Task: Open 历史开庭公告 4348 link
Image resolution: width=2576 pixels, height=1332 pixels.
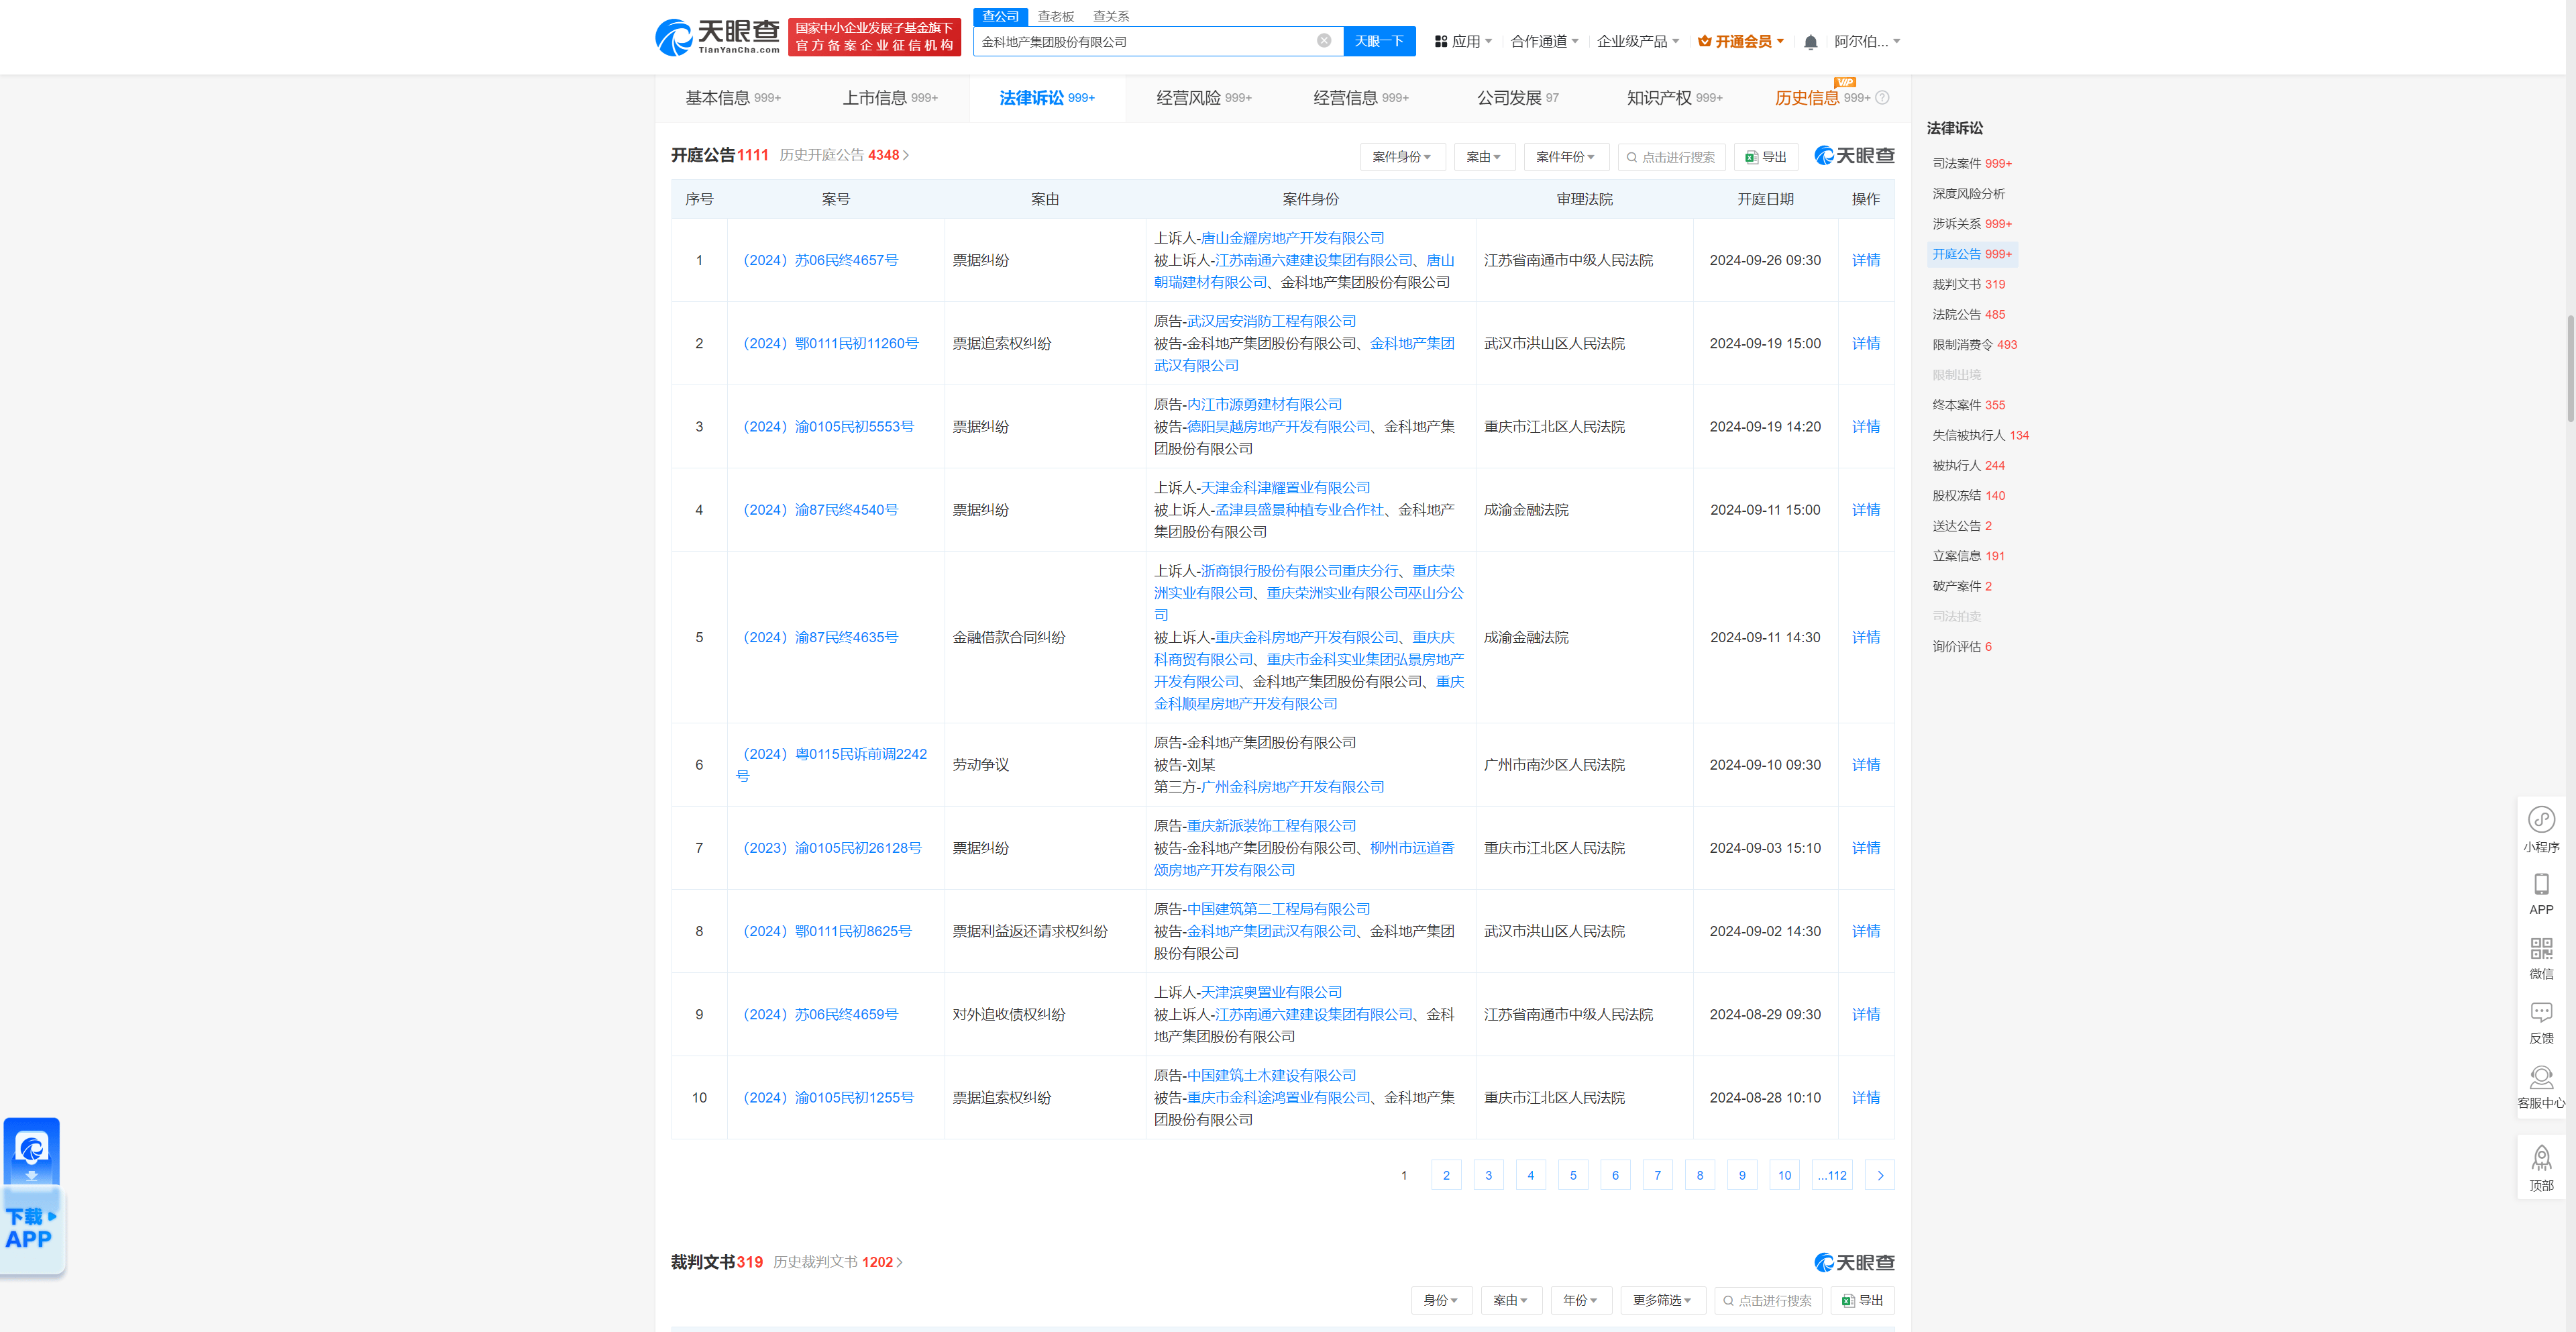Action: [844, 155]
